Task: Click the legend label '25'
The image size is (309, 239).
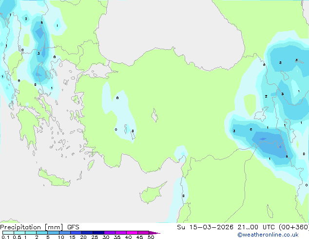Action: (95, 237)
